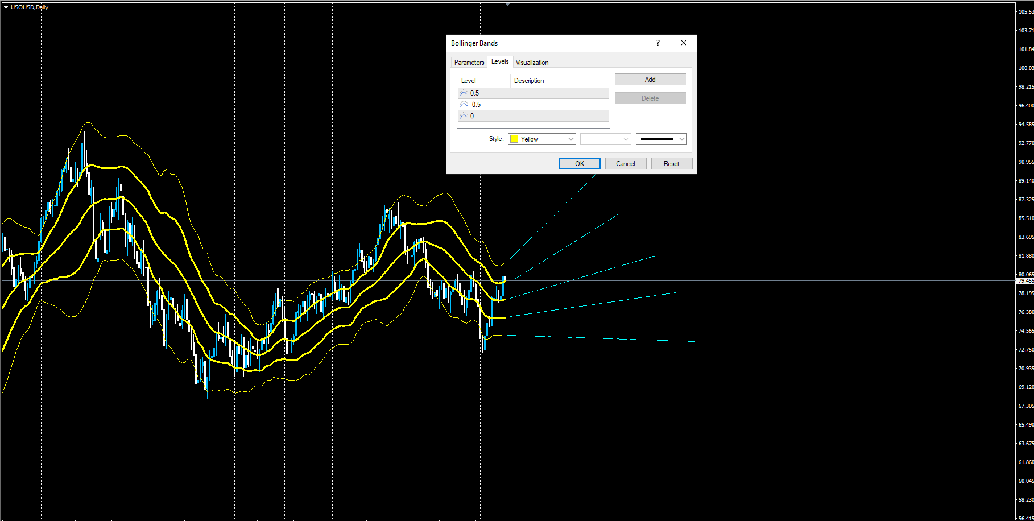Click the Description cell of the -0.5 level
This screenshot has height=521, width=1034.
[x=560, y=105]
